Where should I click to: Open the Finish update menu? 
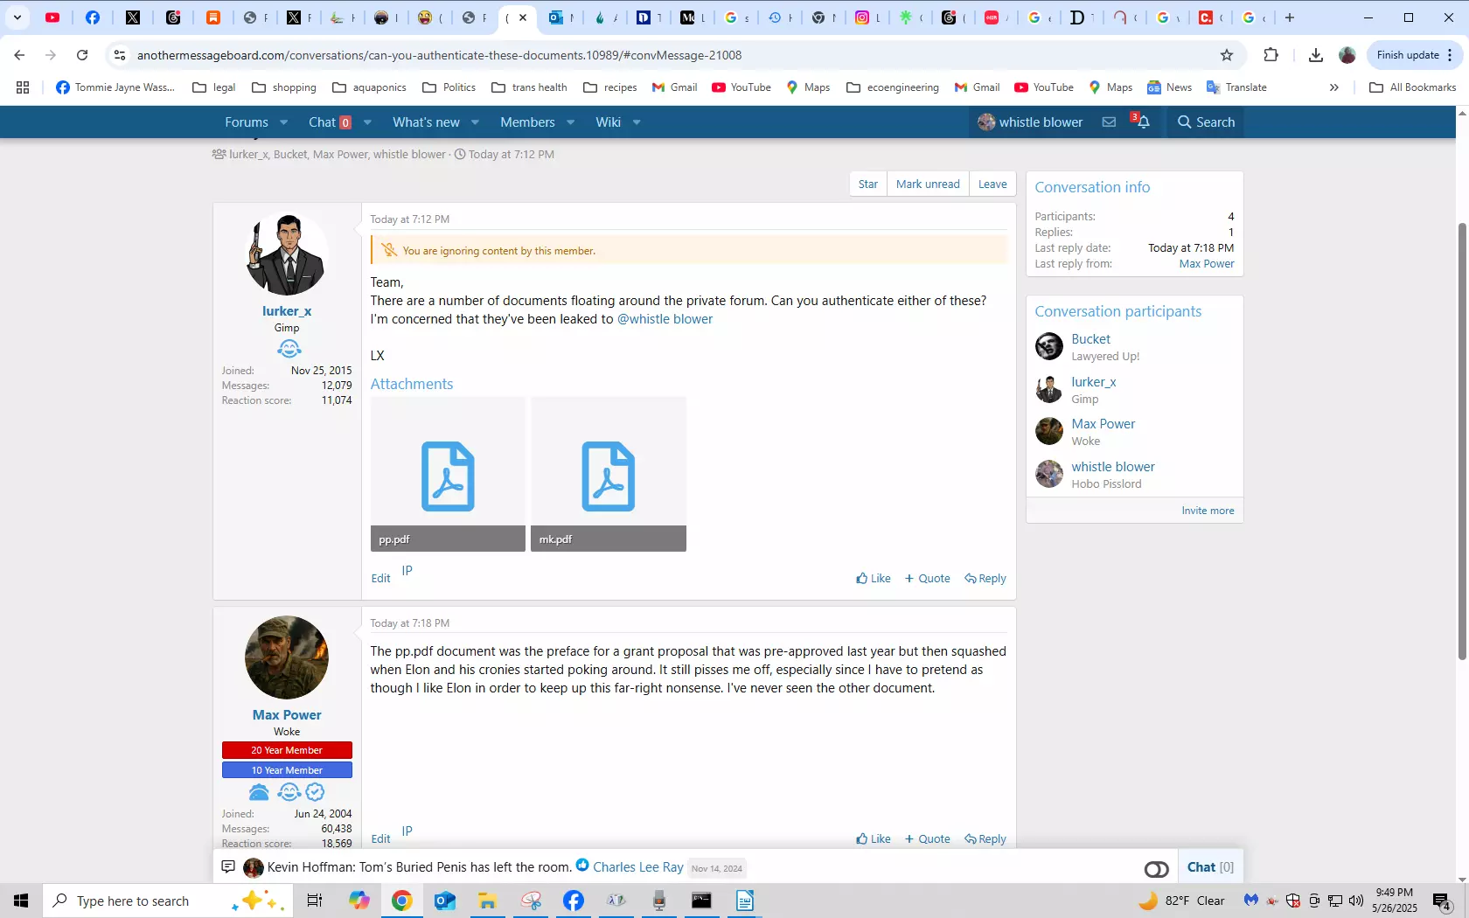click(x=1414, y=55)
